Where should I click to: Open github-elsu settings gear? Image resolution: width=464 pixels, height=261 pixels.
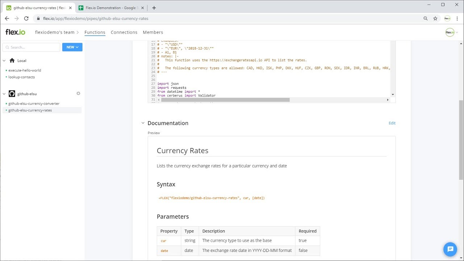(x=78, y=94)
